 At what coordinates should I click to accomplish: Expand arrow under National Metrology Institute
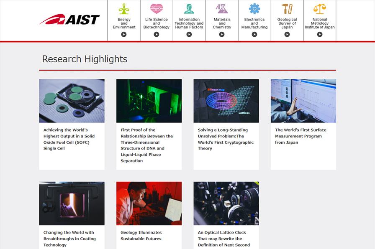pyautogui.click(x=320, y=34)
